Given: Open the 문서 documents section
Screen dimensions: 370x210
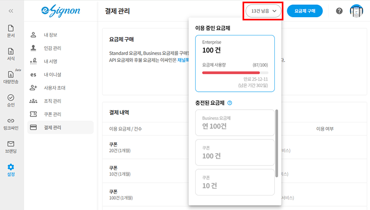Looking at the screenshot, I should click(x=11, y=31).
